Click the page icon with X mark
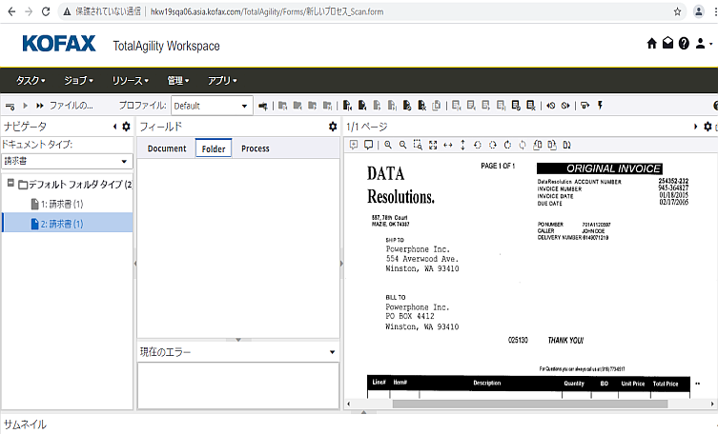This screenshot has height=434, width=718. click(531, 106)
